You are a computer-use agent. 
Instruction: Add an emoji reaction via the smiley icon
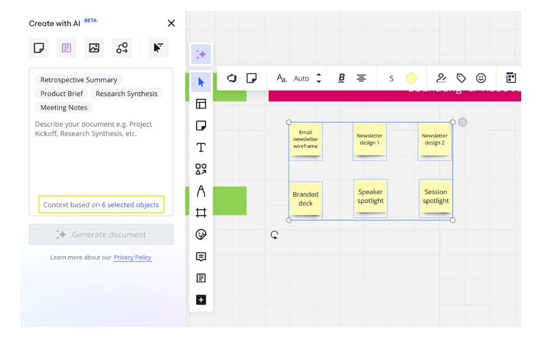tap(481, 78)
